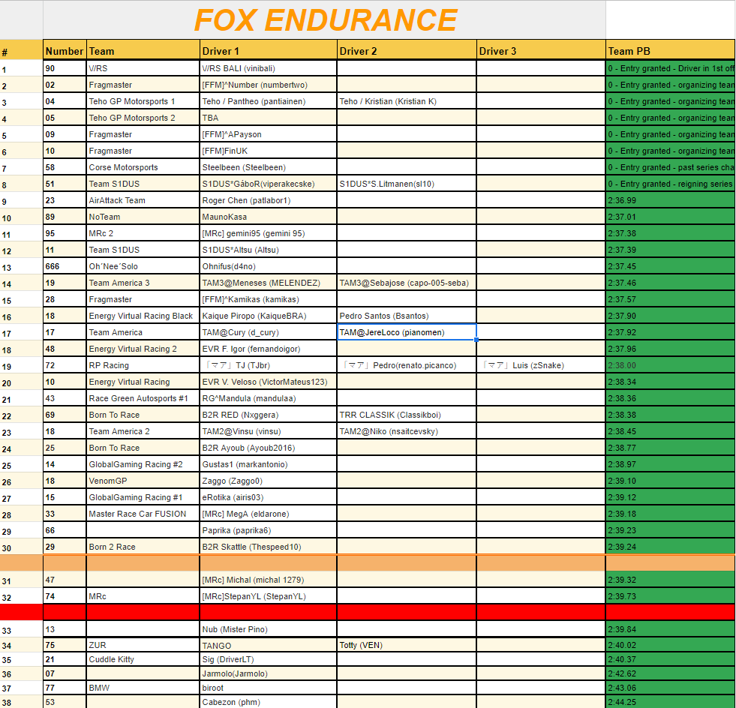The image size is (736, 708).
Task: Select the 'Team PB' column header
Action: tap(671, 51)
